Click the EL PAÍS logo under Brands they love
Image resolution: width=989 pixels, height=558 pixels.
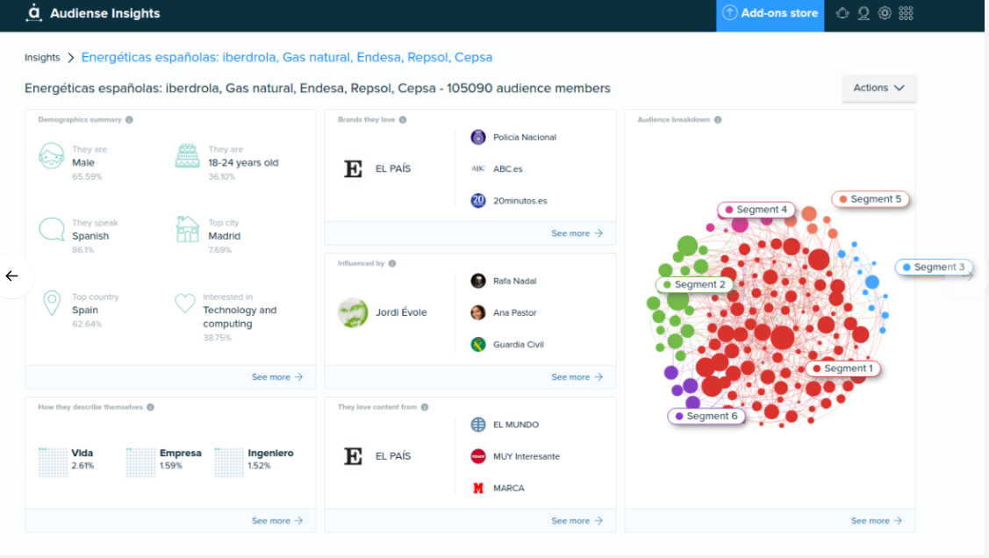pos(353,169)
